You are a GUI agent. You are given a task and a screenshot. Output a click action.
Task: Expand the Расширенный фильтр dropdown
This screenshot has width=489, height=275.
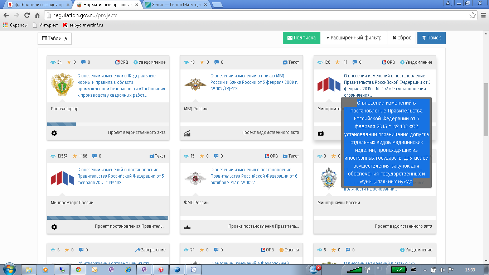(x=354, y=38)
